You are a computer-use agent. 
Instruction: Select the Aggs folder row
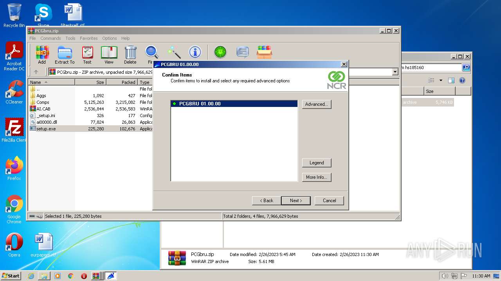pos(90,96)
